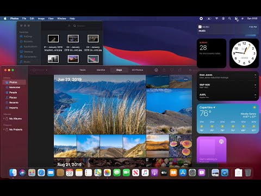Click the date and time in menu bar
The width and height of the screenshot is (261, 196).
click(252, 19)
